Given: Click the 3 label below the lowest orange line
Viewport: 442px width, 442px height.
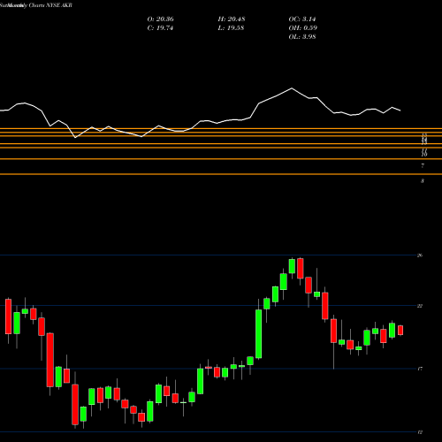Looking at the screenshot, I should 423,181.
